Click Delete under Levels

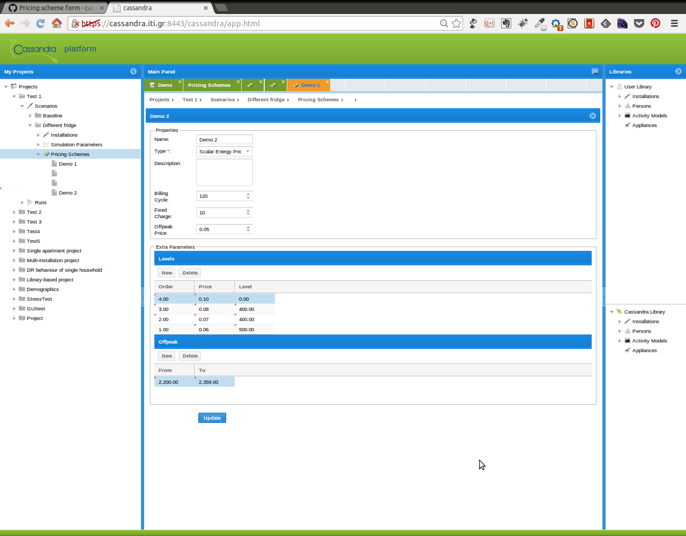pos(190,273)
